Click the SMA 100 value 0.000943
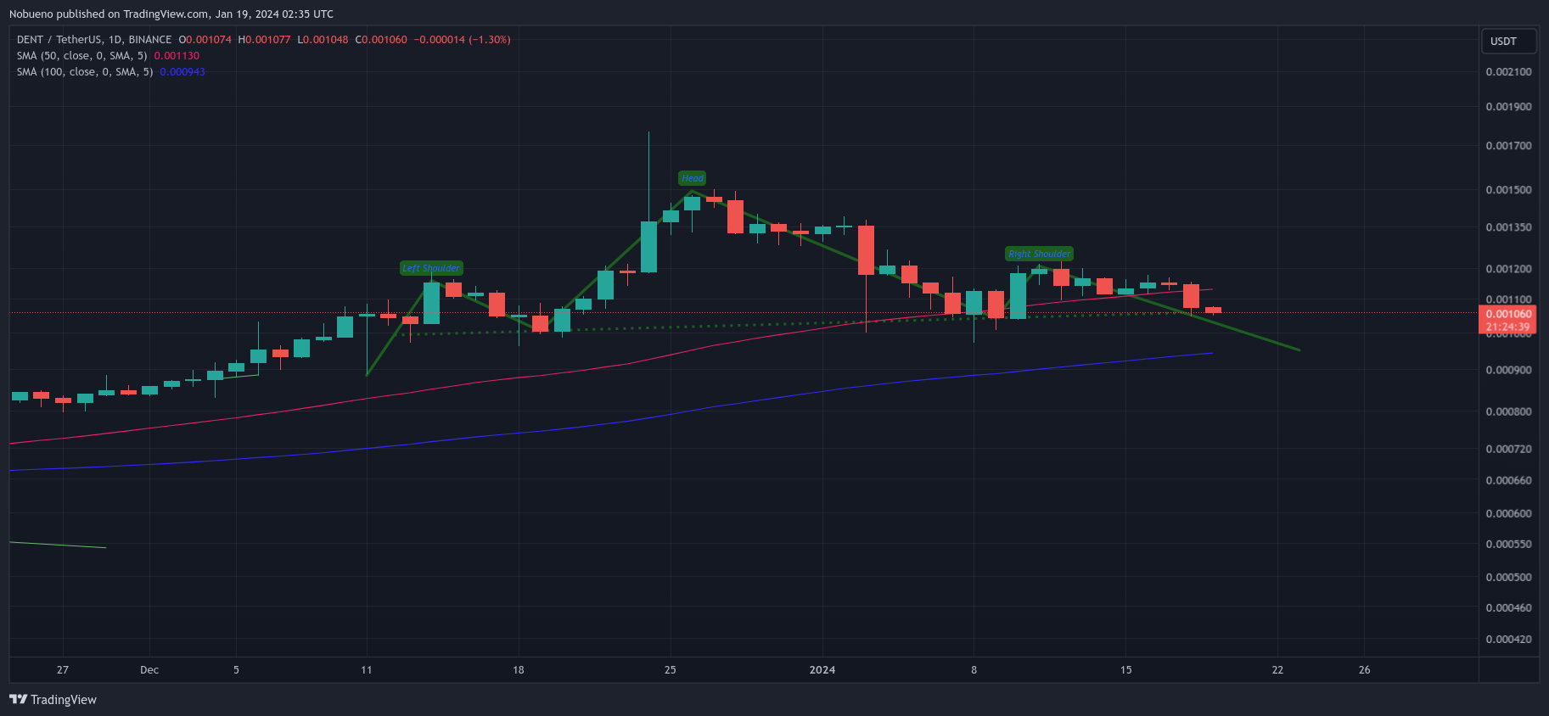 [x=182, y=72]
